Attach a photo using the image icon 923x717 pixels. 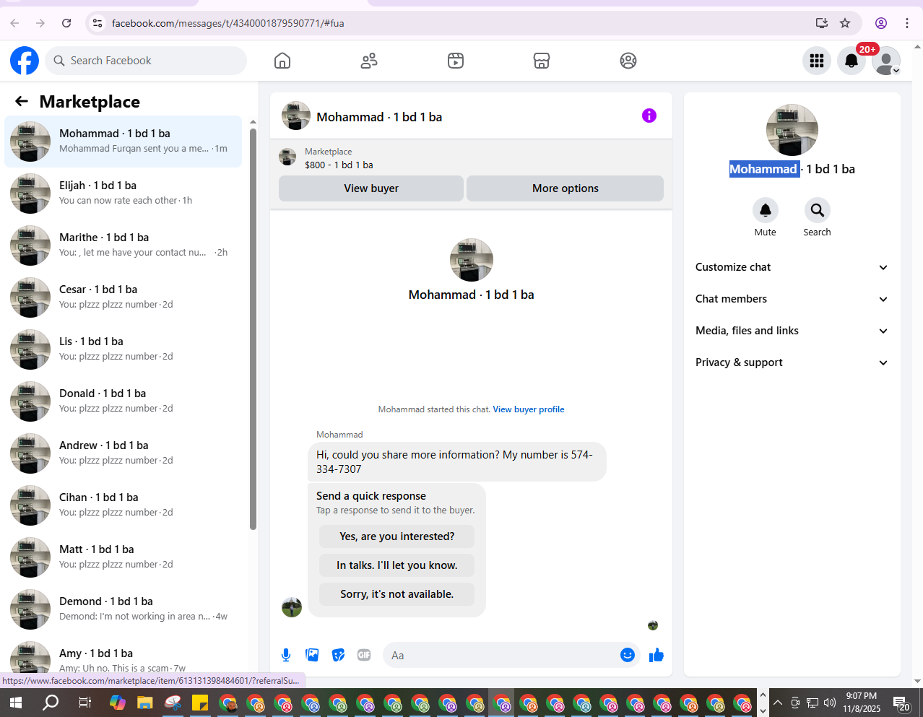(312, 655)
